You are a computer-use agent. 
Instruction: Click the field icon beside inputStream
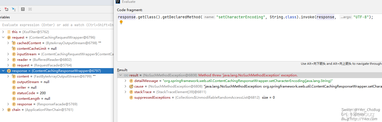pos(14,54)
